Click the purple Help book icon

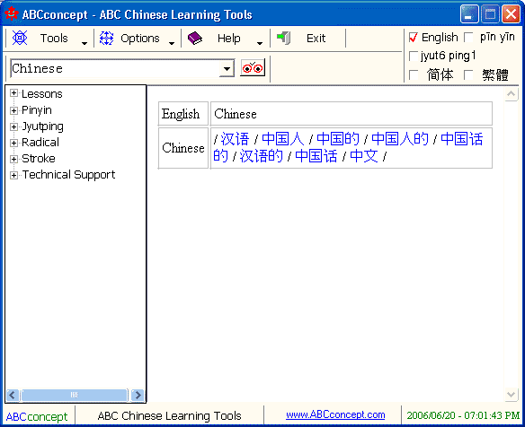195,38
